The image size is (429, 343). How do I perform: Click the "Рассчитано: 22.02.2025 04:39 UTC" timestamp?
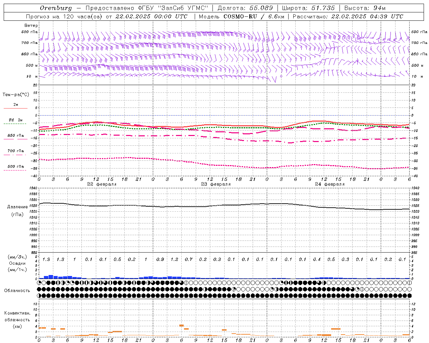click(x=348, y=16)
